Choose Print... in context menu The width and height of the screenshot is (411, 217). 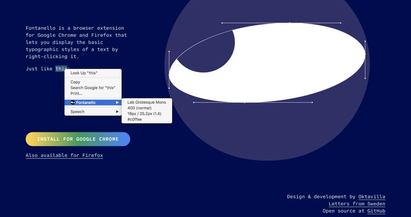(76, 94)
